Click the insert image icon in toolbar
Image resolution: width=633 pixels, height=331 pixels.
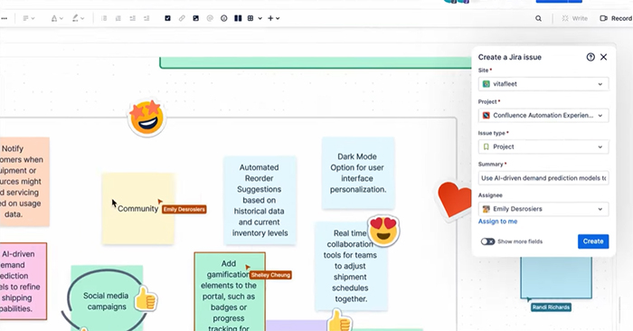point(196,18)
